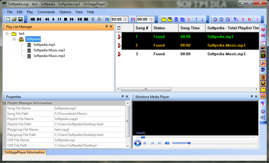
Task: Click the mp3 icon in right sidebar
Action: point(263,104)
